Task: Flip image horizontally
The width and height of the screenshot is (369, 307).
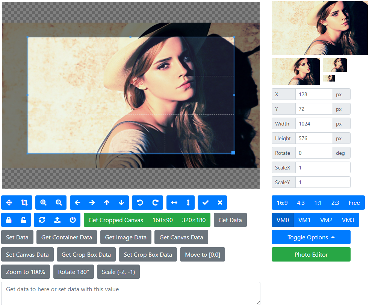Action: (174, 203)
